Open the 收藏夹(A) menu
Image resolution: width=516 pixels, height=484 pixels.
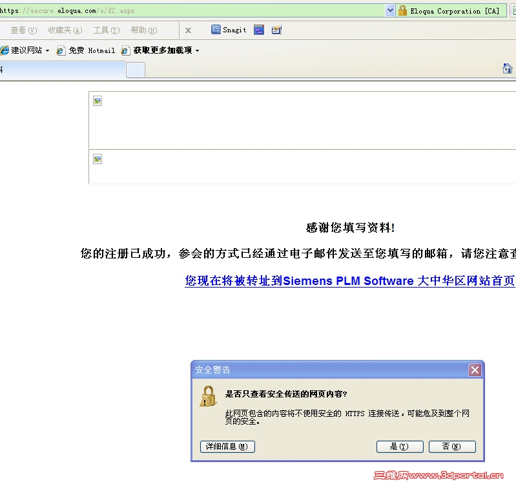coord(65,30)
